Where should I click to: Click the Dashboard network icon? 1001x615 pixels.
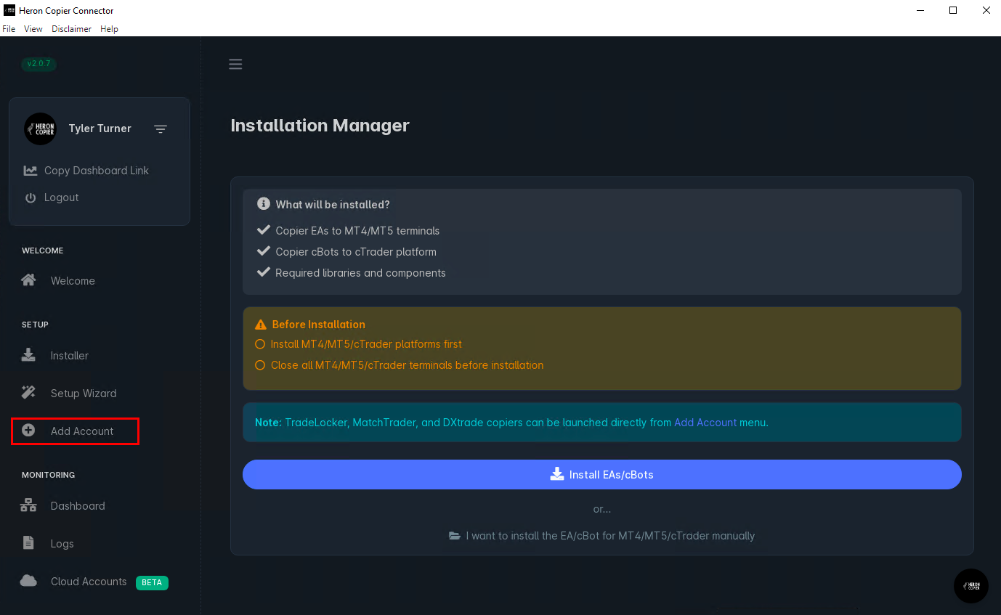pyautogui.click(x=28, y=505)
